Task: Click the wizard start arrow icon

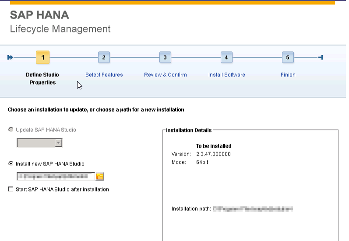Action: (10, 57)
